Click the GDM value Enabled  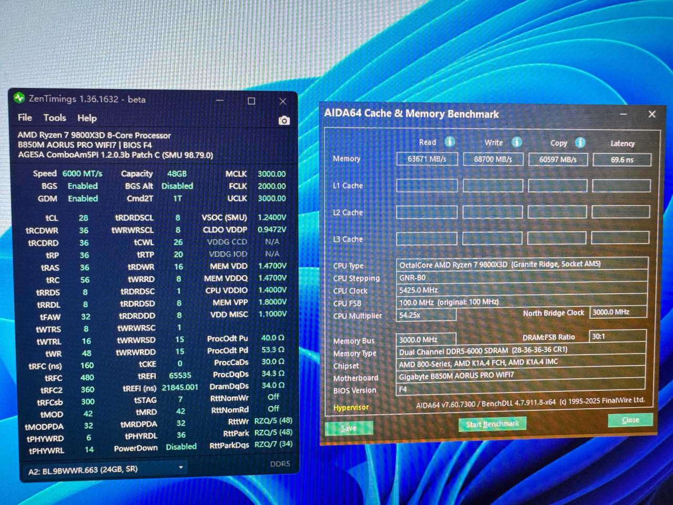pos(83,198)
